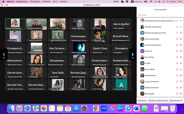Screen dimensions: 184x114
Task: Click the participants Поиск search field
Action: point(160,15)
